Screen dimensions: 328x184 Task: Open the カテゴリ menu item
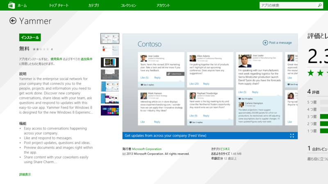pyautogui.click(x=93, y=5)
